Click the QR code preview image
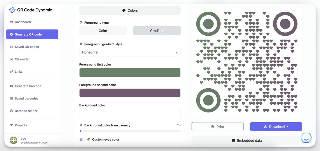The height and width of the screenshot is (151, 320). tap(247, 62)
